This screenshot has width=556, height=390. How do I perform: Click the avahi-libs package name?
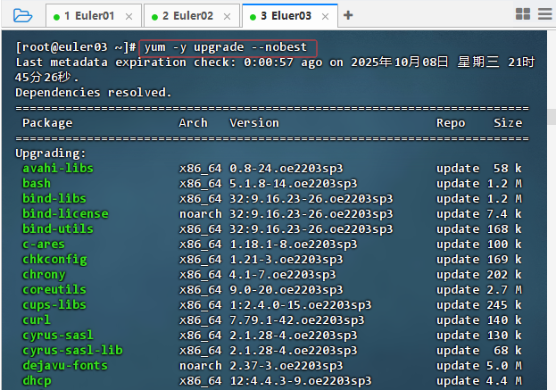coord(58,168)
